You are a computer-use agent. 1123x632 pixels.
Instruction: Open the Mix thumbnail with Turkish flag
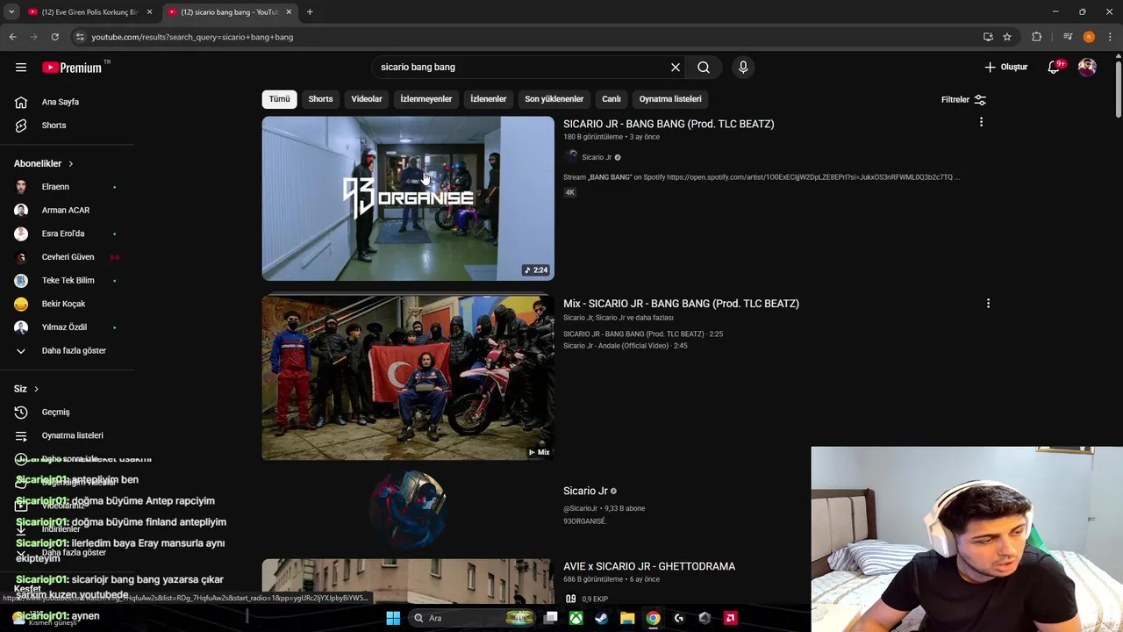coord(408,377)
